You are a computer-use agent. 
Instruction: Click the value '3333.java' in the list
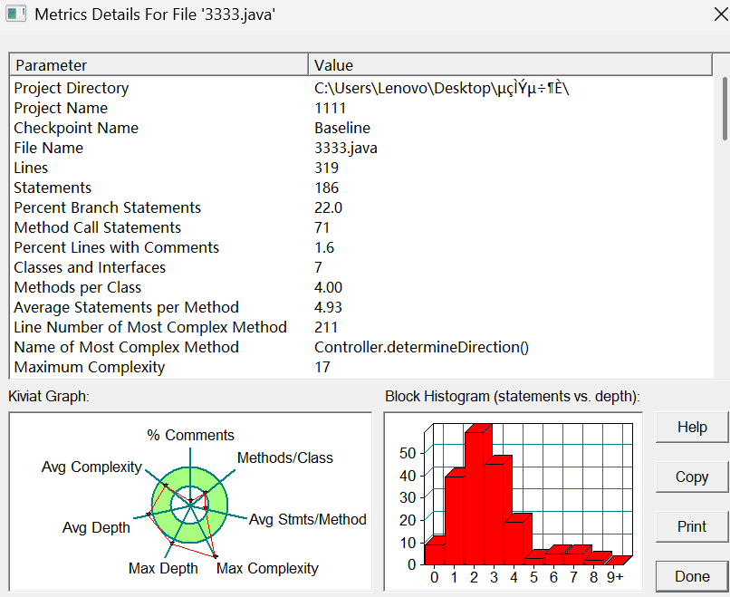(x=345, y=148)
